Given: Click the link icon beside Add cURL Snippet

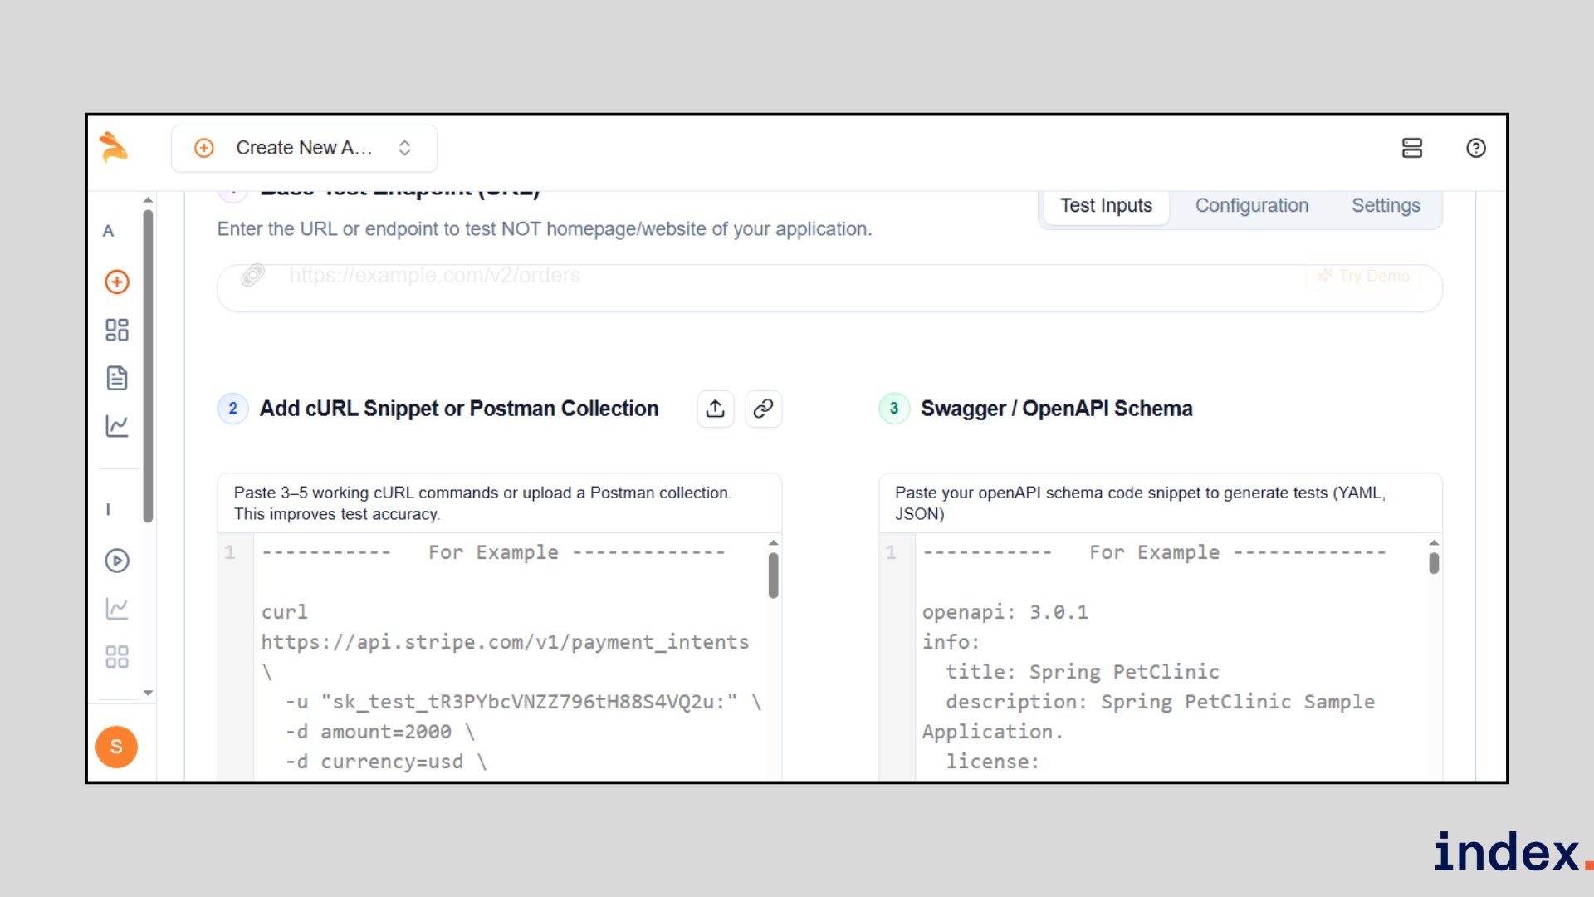Looking at the screenshot, I should [763, 409].
